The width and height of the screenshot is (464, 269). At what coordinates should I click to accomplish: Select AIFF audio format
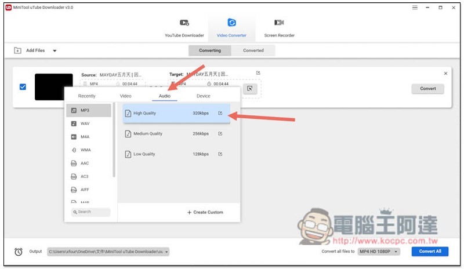tap(89, 190)
